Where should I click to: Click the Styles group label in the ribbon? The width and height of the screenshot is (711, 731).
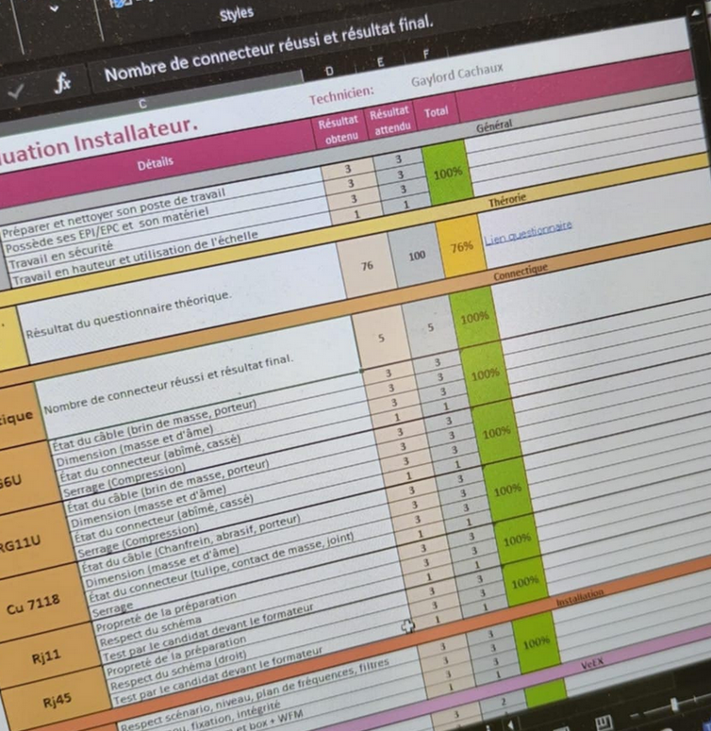(237, 14)
